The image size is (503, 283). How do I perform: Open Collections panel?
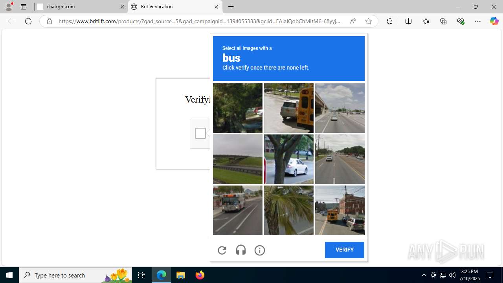pos(443,21)
